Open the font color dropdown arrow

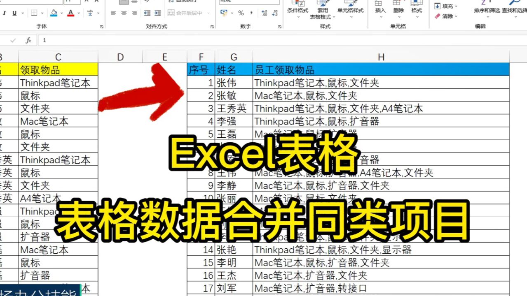(78, 13)
